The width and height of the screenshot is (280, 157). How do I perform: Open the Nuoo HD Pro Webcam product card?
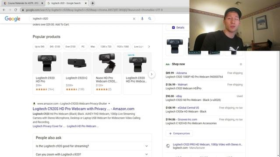[107, 73]
